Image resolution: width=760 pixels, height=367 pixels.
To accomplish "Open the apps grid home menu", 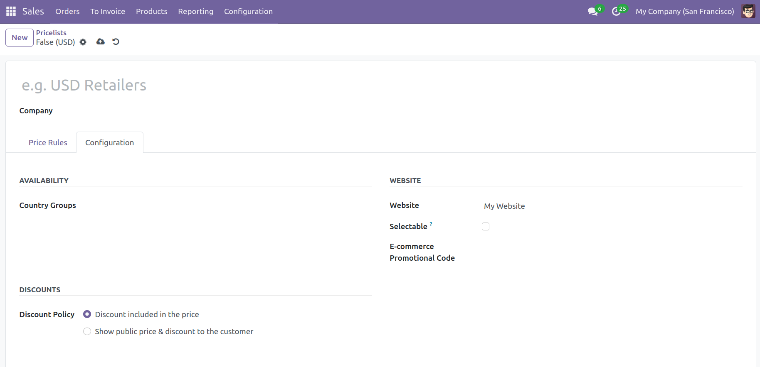I will click(x=11, y=11).
